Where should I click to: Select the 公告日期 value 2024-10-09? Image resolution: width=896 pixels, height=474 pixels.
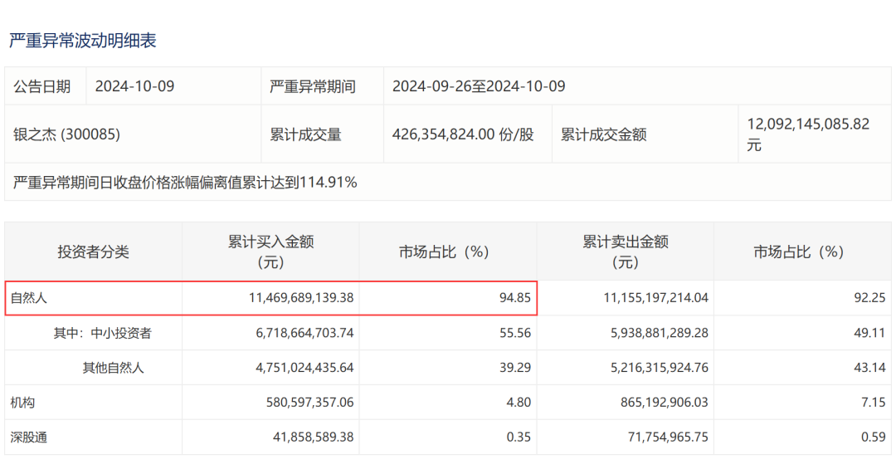[x=134, y=86]
